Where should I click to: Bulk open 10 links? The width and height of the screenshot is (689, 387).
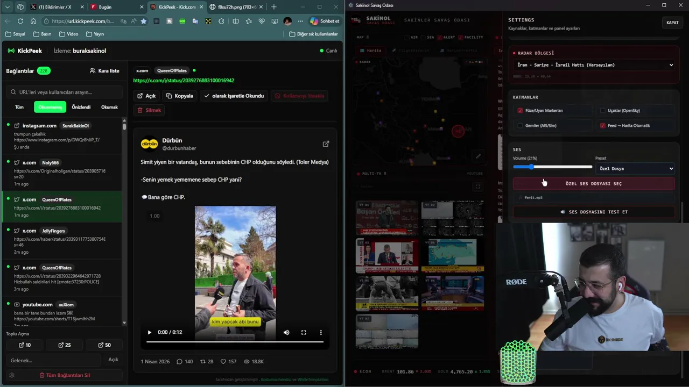tap(25, 345)
